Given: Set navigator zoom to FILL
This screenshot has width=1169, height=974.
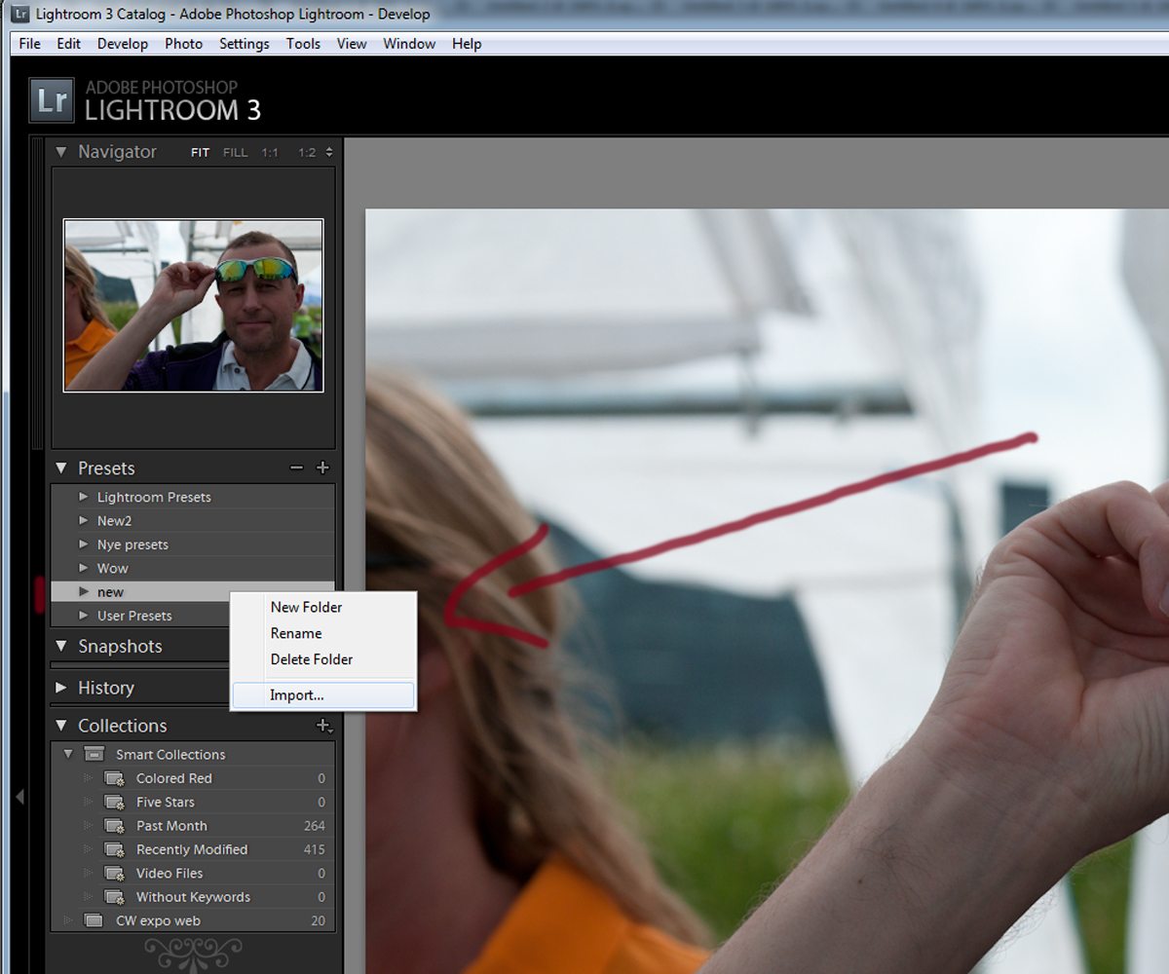Looking at the screenshot, I should click(235, 153).
